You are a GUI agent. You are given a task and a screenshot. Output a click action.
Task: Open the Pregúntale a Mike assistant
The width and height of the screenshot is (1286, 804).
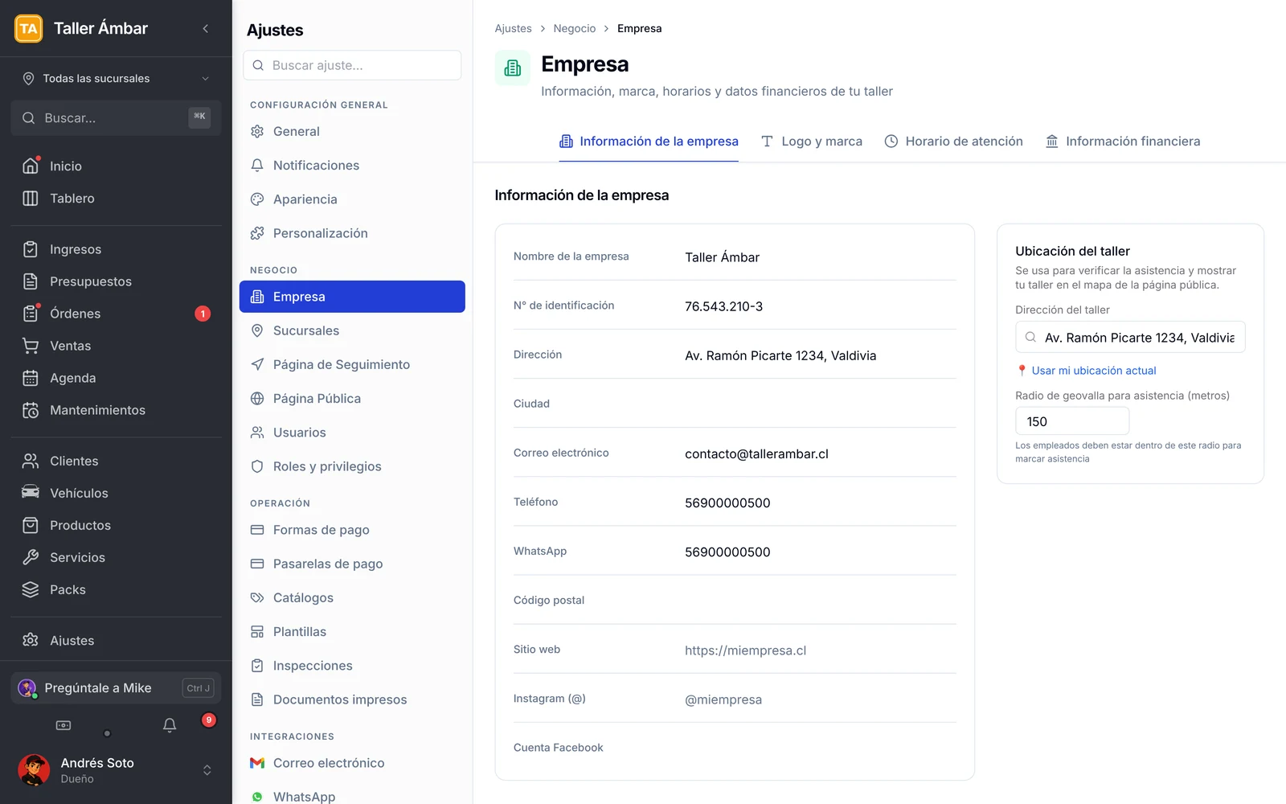(x=116, y=688)
